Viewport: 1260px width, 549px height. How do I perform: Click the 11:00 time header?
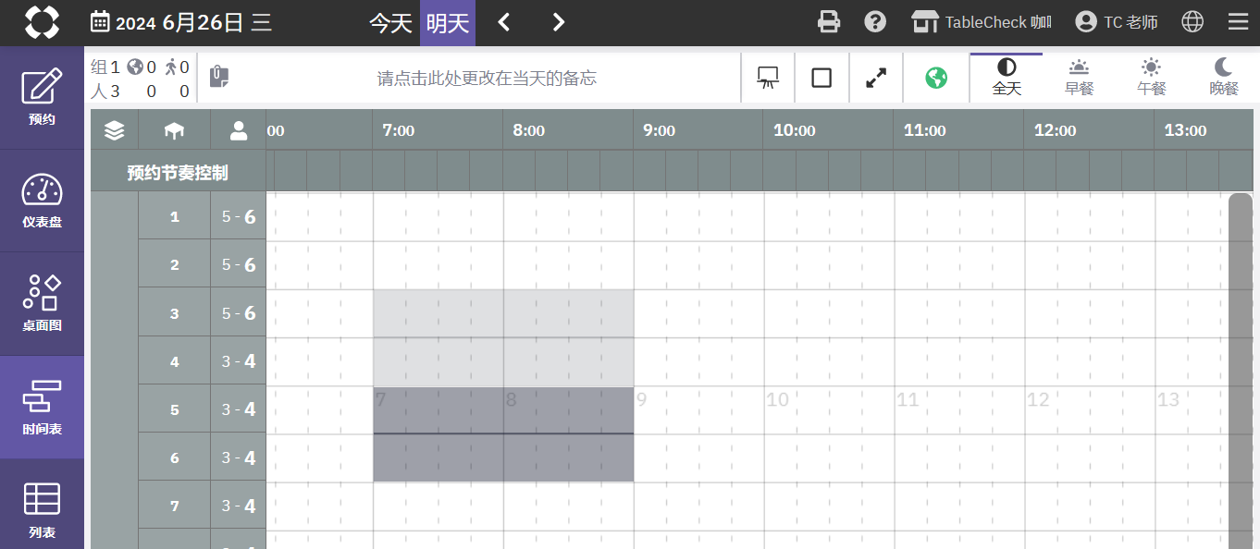click(925, 130)
